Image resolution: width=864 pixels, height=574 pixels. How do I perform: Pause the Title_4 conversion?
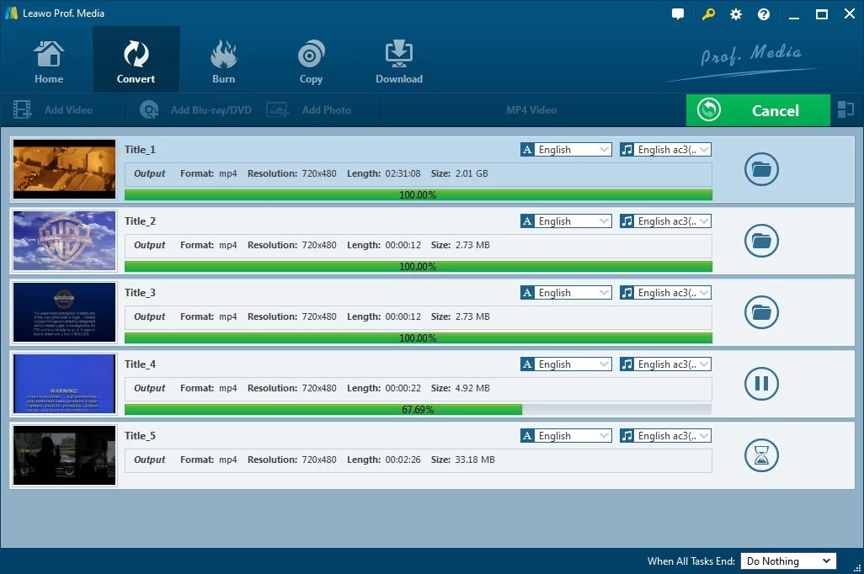(x=760, y=384)
